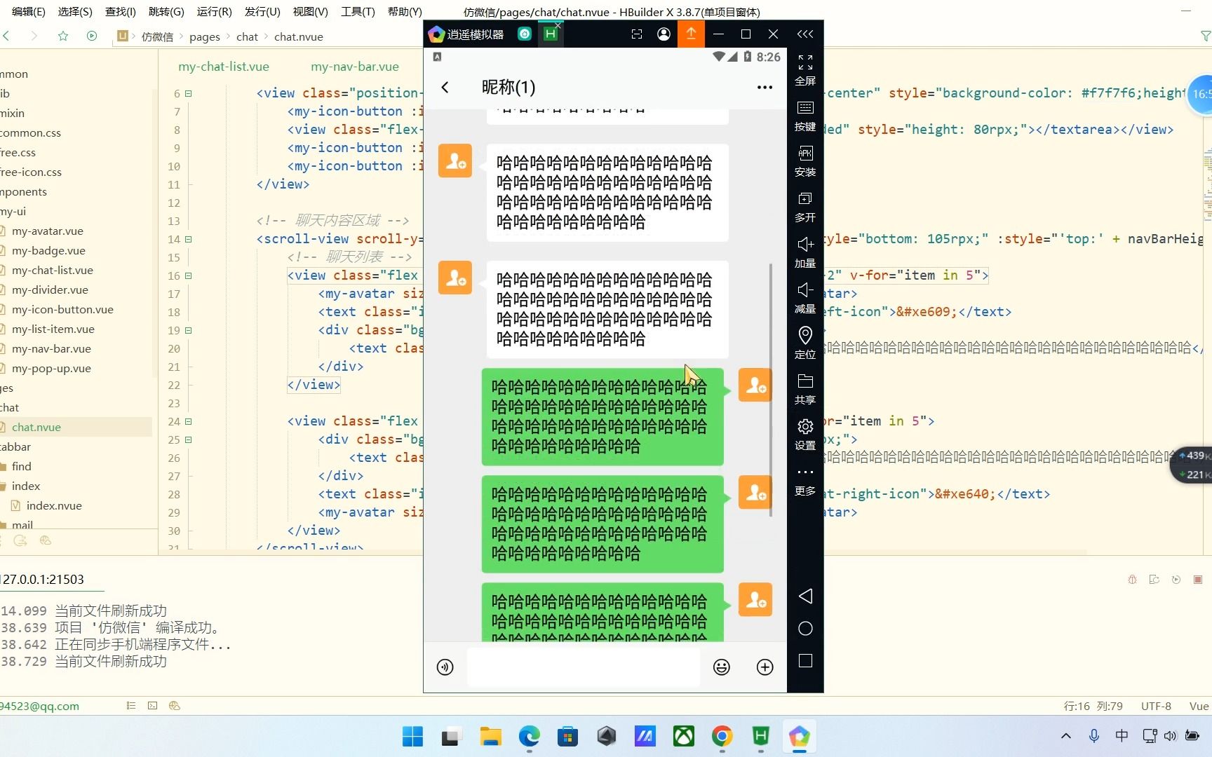Screen dimensions: 1212x757
Task: Click the chat message input field
Action: pyautogui.click(x=583, y=667)
